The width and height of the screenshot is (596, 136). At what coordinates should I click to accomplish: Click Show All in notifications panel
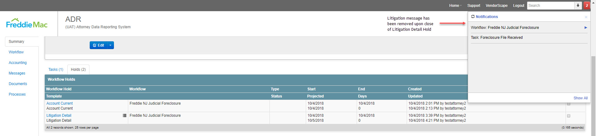580,98
